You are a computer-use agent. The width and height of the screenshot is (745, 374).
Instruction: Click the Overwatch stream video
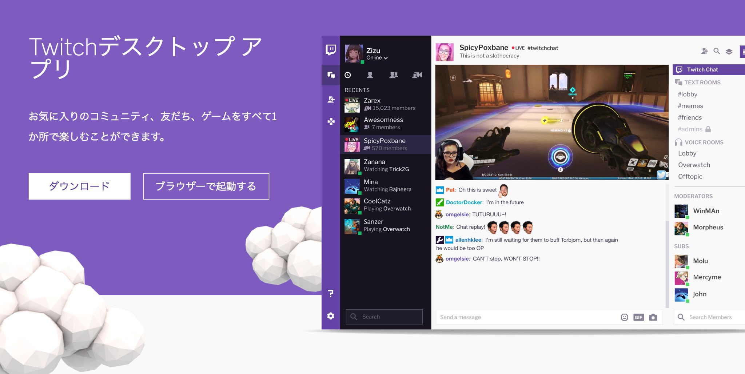pyautogui.click(x=552, y=122)
